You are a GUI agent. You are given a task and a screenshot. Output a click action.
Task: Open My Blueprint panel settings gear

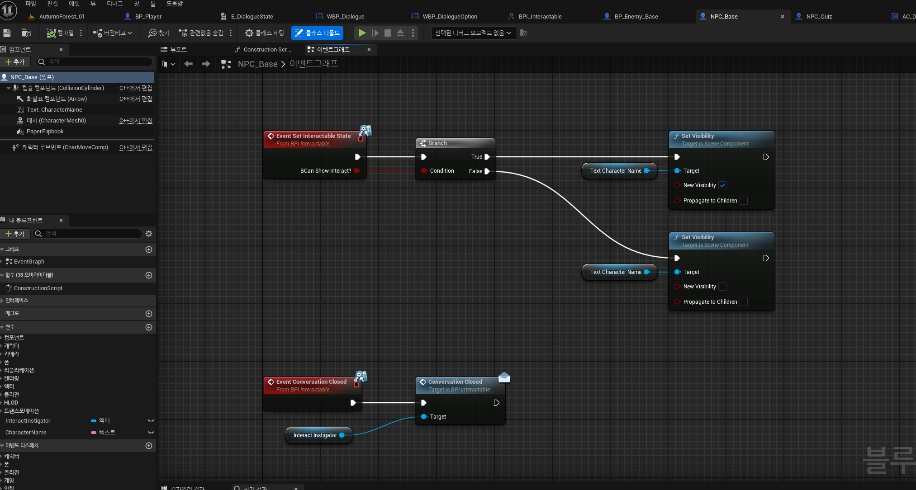[149, 234]
